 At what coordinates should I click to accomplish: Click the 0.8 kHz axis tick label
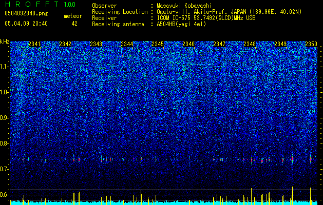point(5,143)
